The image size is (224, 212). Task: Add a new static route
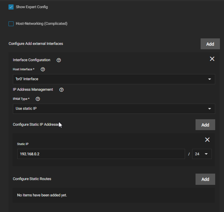[205, 179]
